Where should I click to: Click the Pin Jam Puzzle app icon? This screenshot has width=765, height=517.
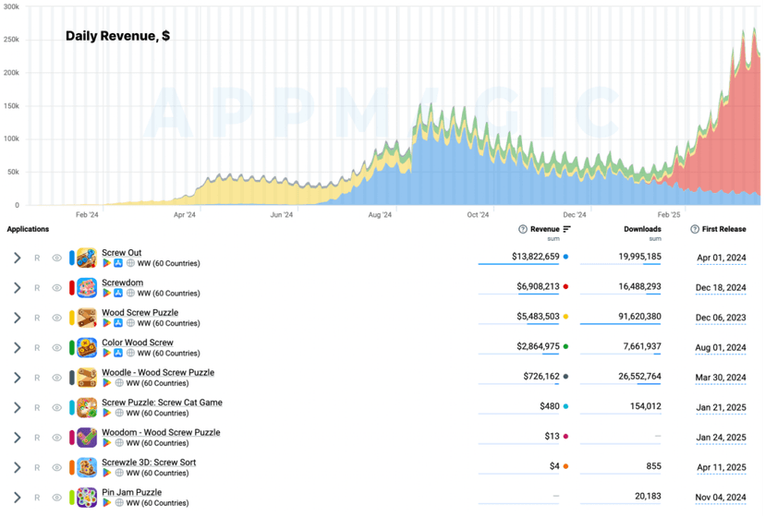pos(87,498)
